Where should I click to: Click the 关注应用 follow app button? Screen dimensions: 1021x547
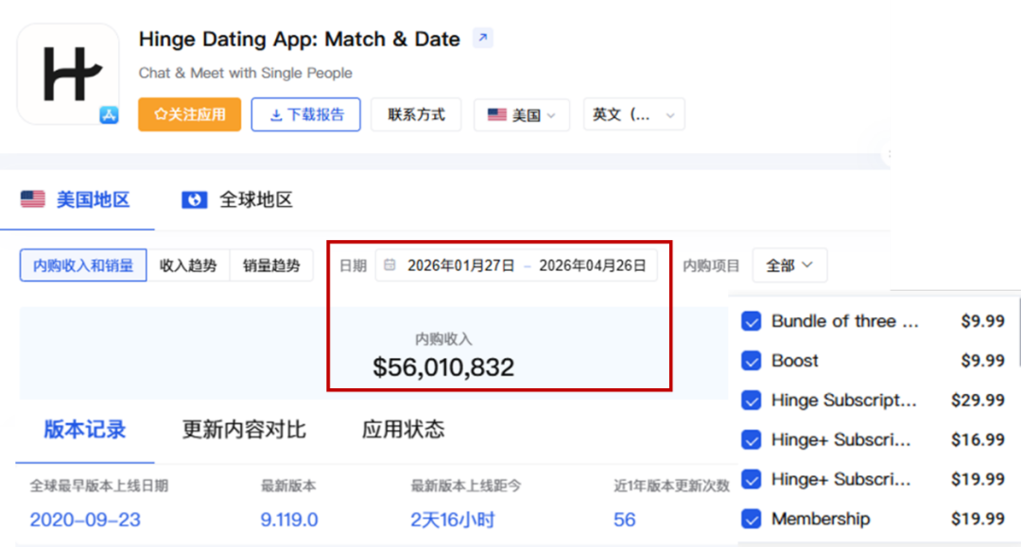point(189,114)
